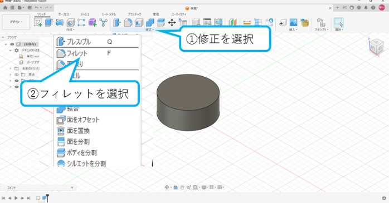Click the Redo arrow
The width and height of the screenshot is (389, 203).
(x=46, y=8)
